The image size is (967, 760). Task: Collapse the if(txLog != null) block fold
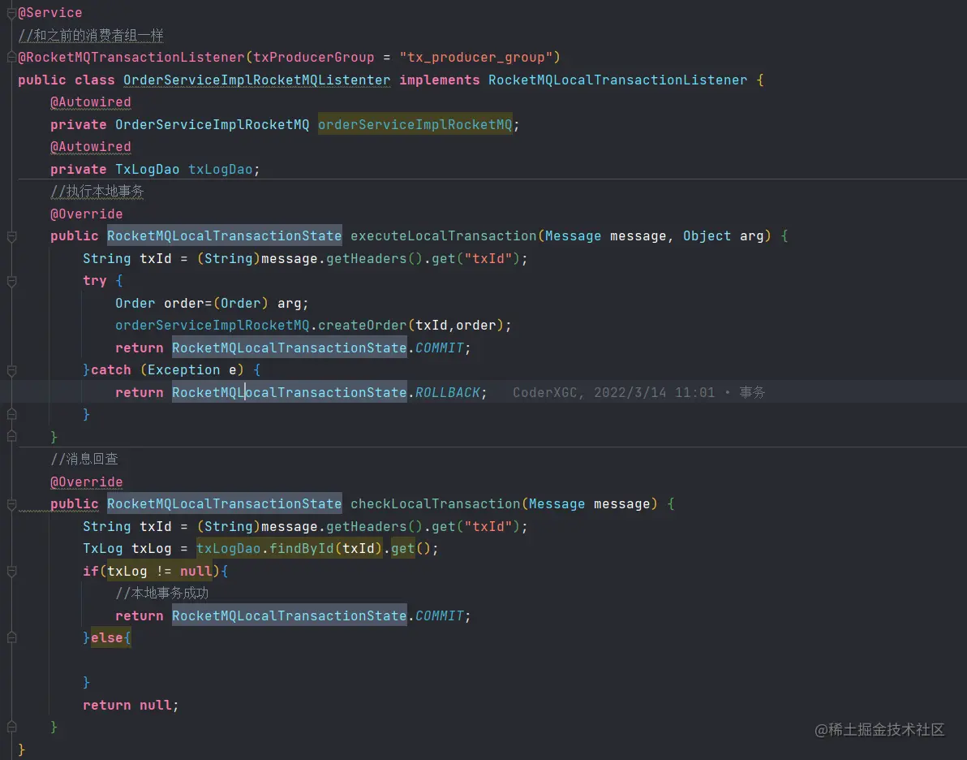point(11,572)
